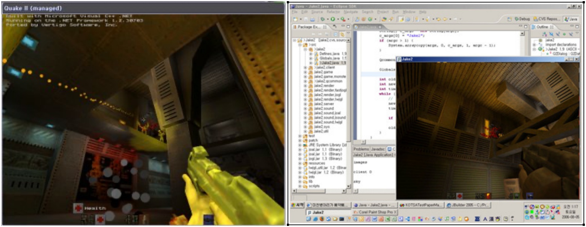The image size is (586, 227).
Task: Open the Package Explorer view menu triangle
Action: pyautogui.click(x=347, y=34)
